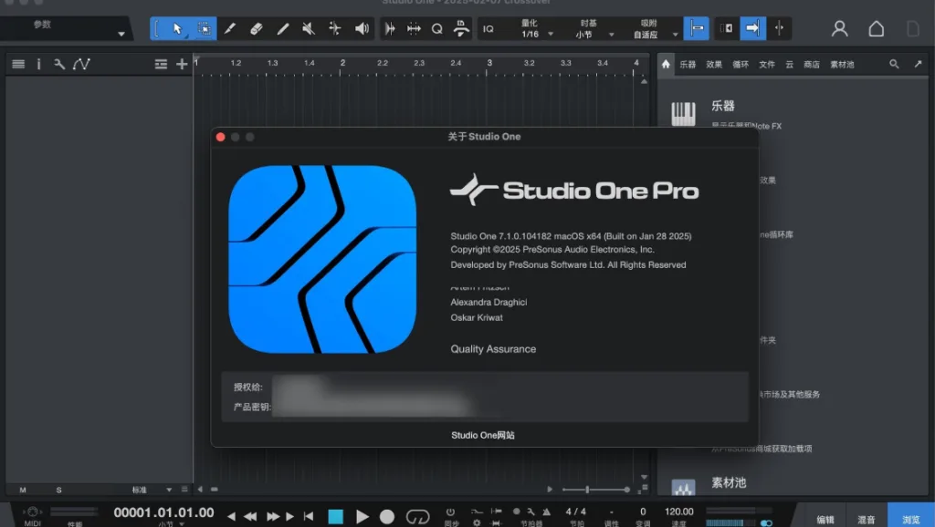Select the Mute tool
This screenshot has height=527, width=935.
click(309, 29)
